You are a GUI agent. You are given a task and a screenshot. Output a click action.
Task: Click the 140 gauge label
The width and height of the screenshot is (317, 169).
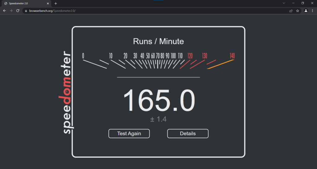232,56
